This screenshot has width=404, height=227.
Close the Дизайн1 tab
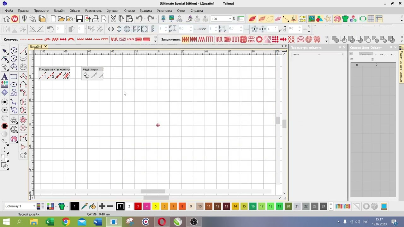[45, 47]
